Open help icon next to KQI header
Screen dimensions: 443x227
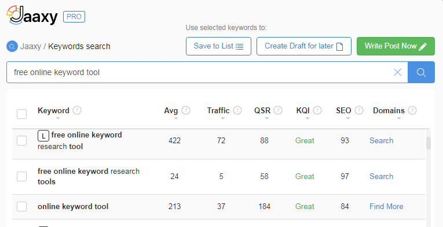[x=317, y=110]
